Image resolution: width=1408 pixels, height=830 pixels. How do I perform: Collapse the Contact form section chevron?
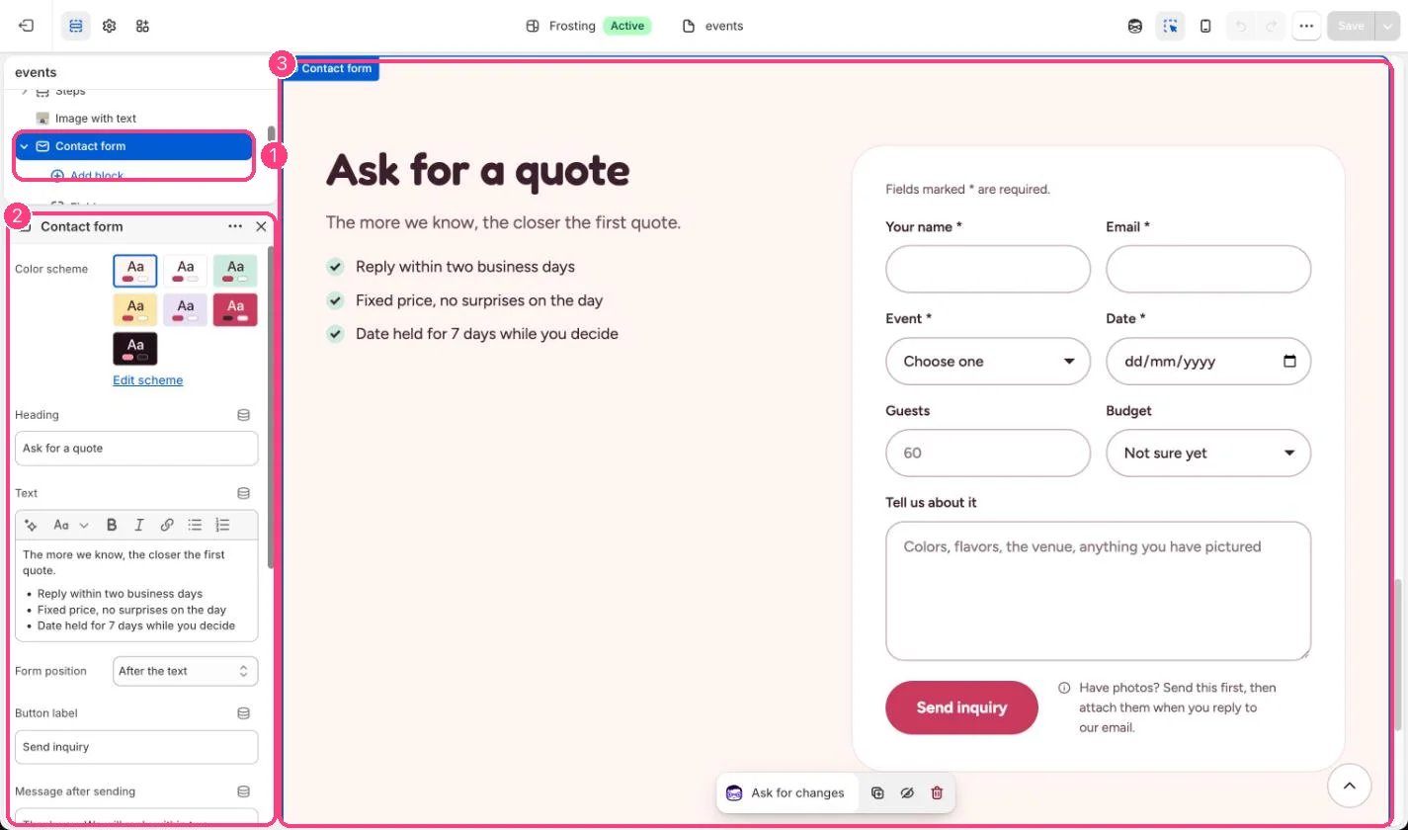(25, 146)
